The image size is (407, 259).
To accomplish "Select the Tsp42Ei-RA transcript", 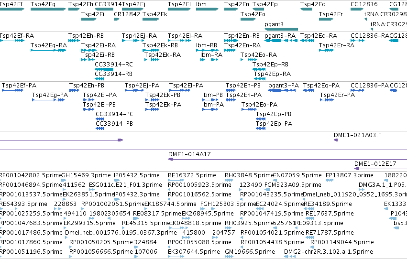I will pos(89,50).
